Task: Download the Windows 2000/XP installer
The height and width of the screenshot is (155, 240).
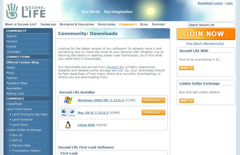Action: tap(153, 100)
